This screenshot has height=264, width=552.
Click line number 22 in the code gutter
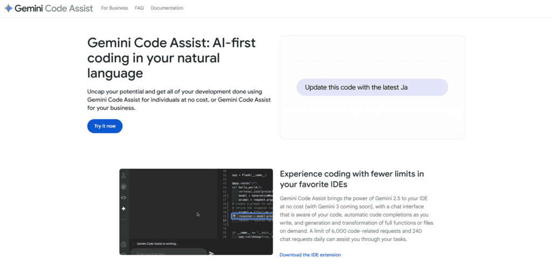(x=225, y=220)
